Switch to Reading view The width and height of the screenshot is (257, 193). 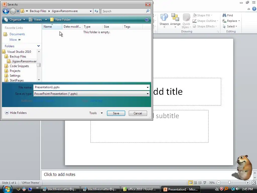pyautogui.click(x=200, y=183)
